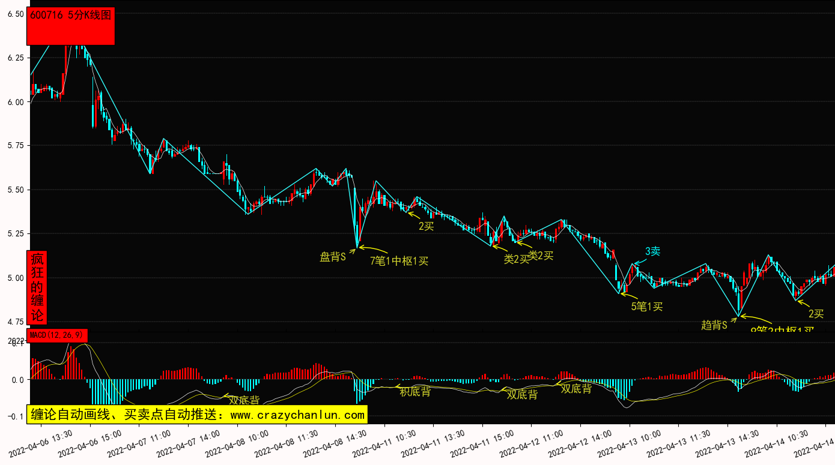
Task: Select the 5笔1买 annotation
Action: click(x=646, y=307)
